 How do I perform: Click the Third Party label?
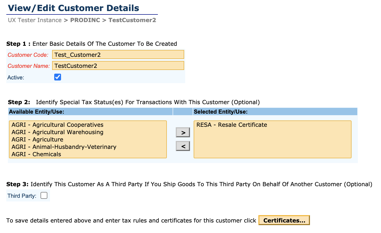point(22,196)
